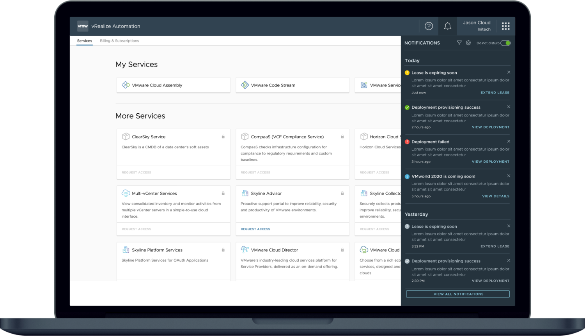Click REQUEST ACCESS on Multi-vCenter Services card
The image size is (585, 336).
click(136, 229)
